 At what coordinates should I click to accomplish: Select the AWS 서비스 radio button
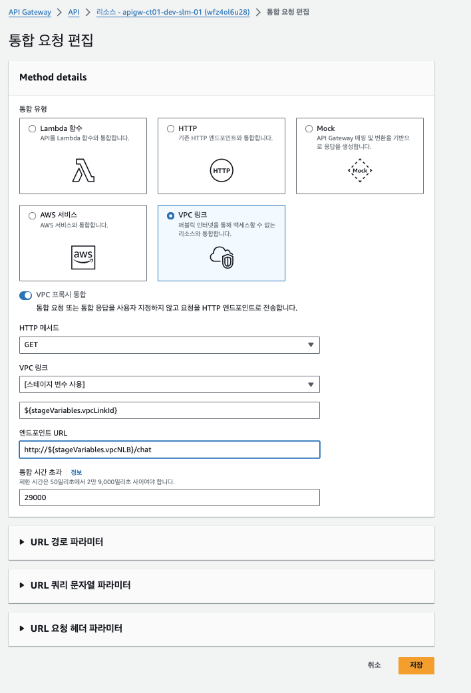tap(33, 215)
